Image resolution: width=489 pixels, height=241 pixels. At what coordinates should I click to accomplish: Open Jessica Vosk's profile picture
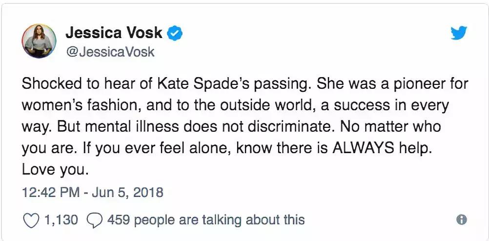[x=39, y=40]
